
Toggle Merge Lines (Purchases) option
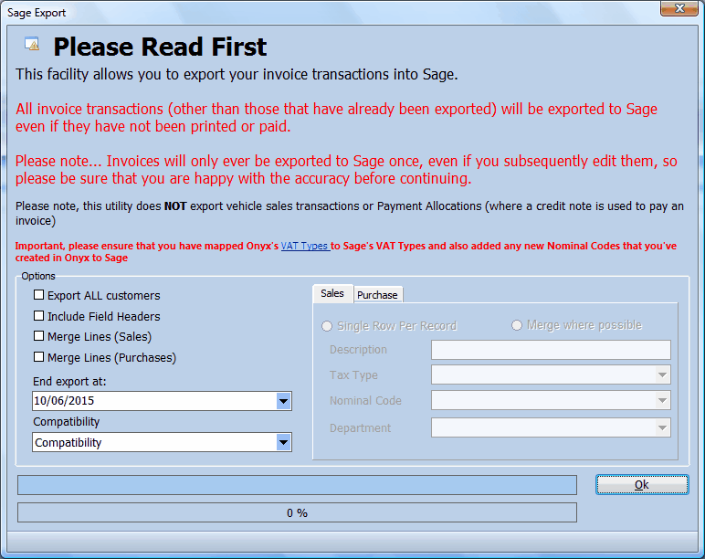point(38,357)
